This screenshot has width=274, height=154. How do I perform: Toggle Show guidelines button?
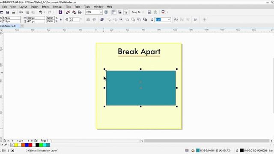[125, 12]
